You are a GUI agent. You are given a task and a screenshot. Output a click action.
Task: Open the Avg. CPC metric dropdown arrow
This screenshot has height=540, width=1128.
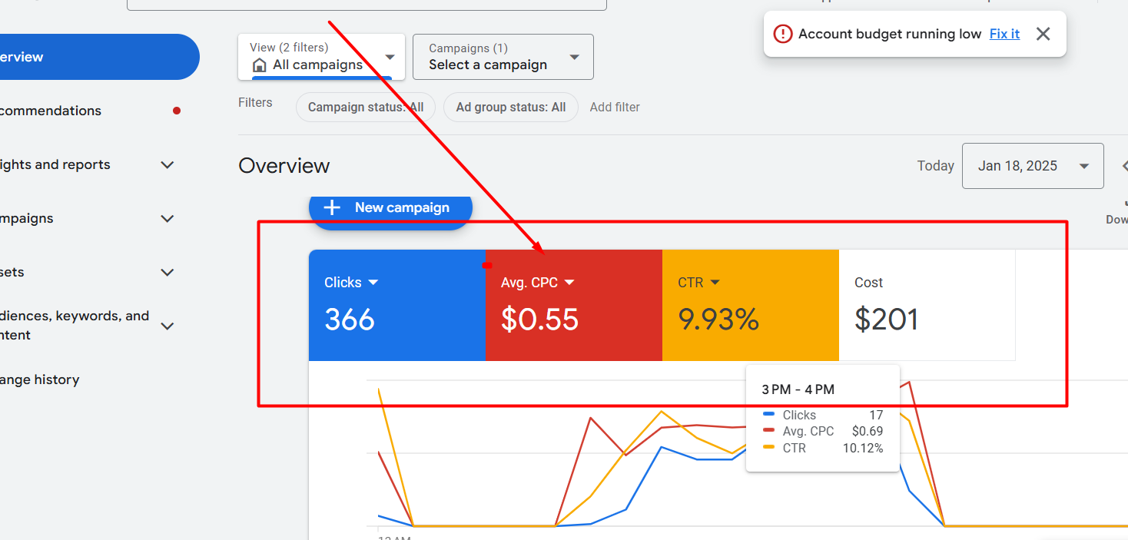point(569,283)
